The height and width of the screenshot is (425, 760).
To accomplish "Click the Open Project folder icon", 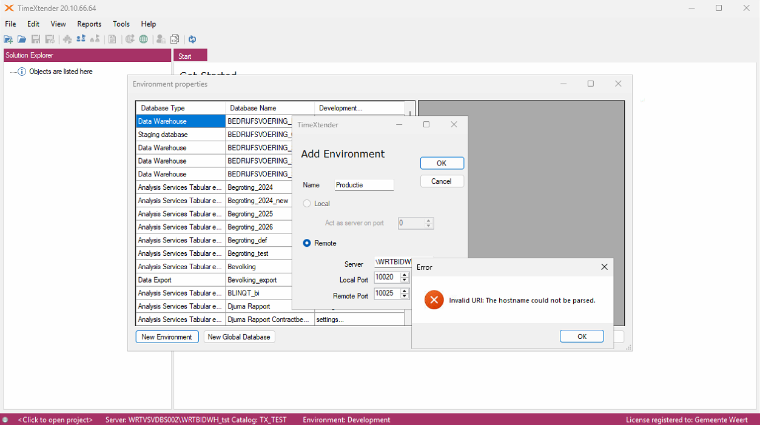I will [22, 39].
